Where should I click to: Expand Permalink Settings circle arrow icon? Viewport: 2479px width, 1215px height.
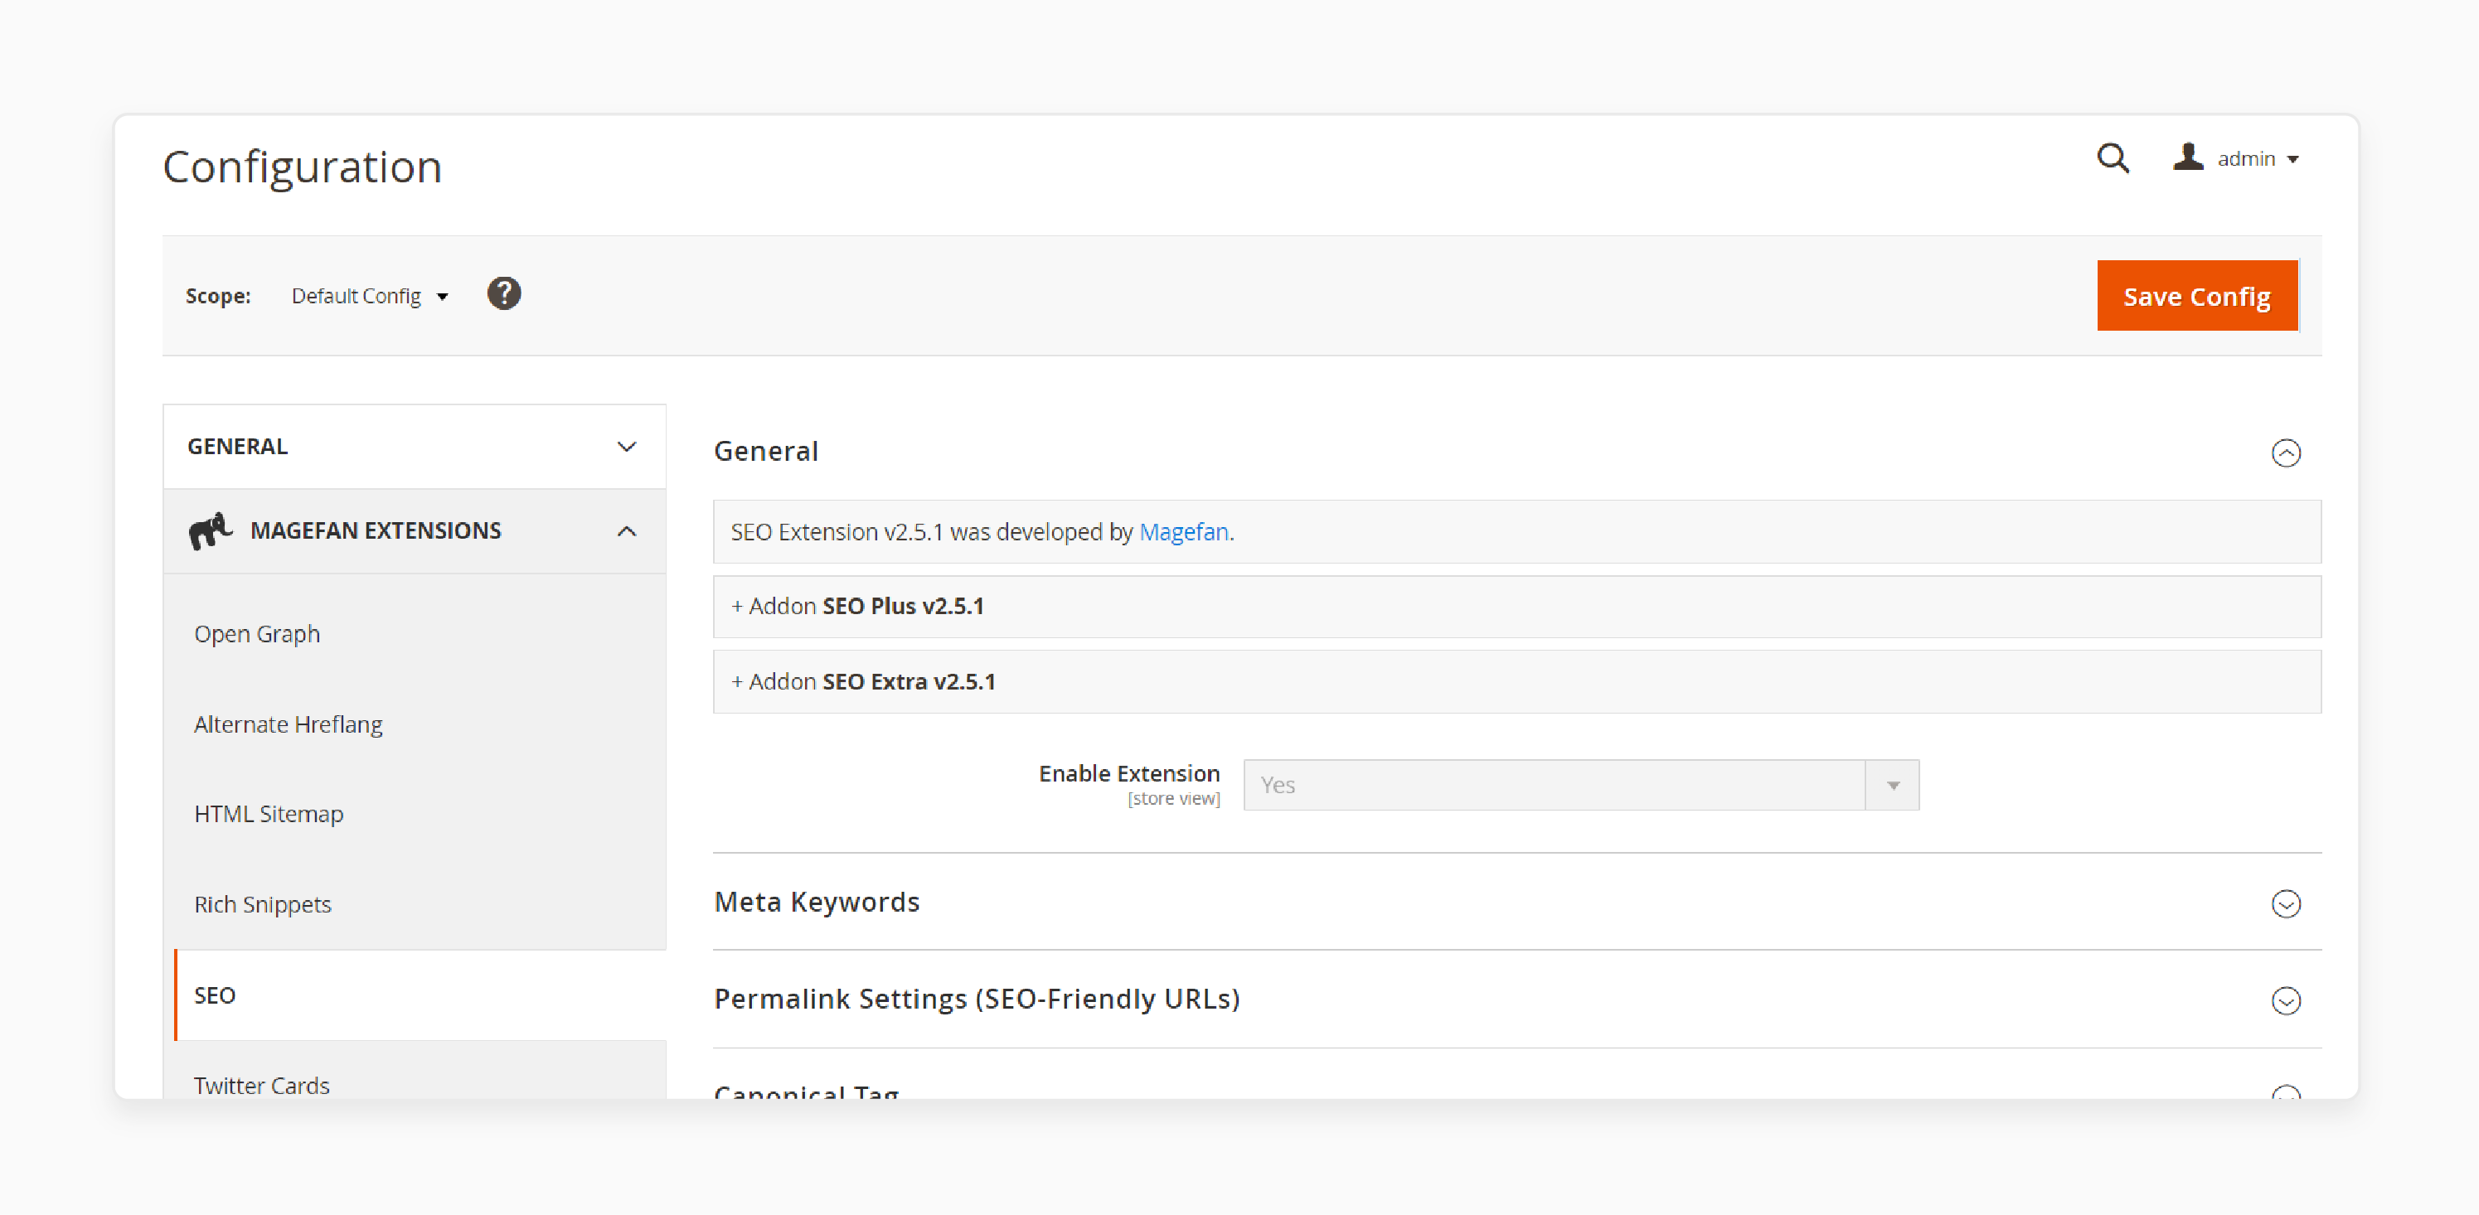coord(2285,1000)
